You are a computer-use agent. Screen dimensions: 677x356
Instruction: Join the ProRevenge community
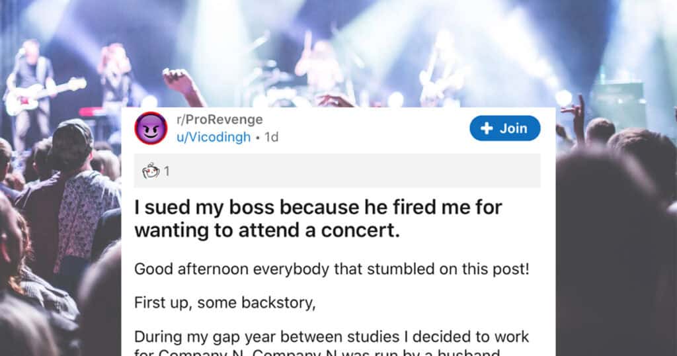click(504, 128)
